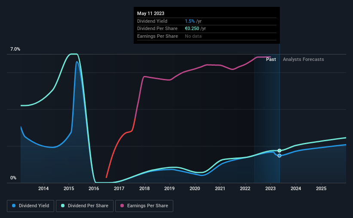Click the 2018 x-axis label
The height and width of the screenshot is (218, 353).
coord(144,188)
